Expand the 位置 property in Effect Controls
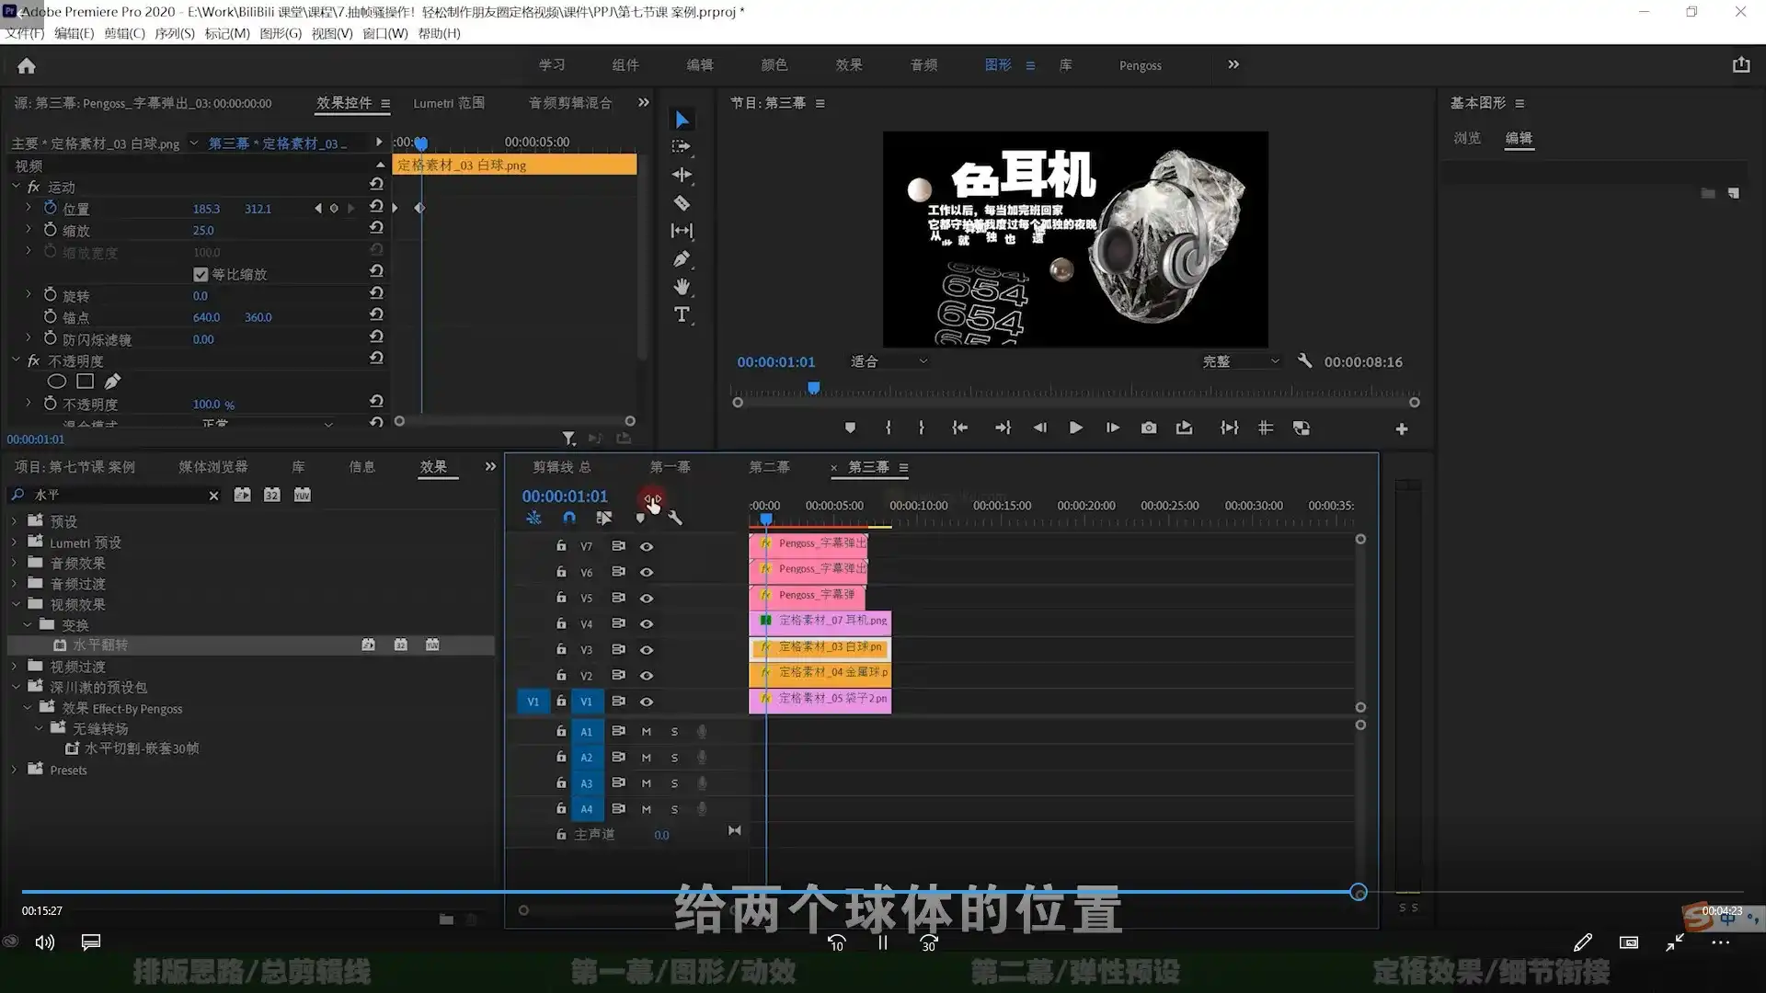Viewport: 1766px width, 993px height. [28, 209]
